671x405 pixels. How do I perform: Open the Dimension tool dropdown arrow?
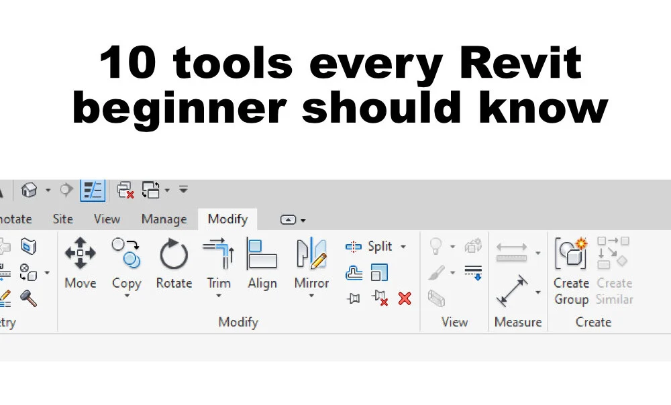pos(538,292)
